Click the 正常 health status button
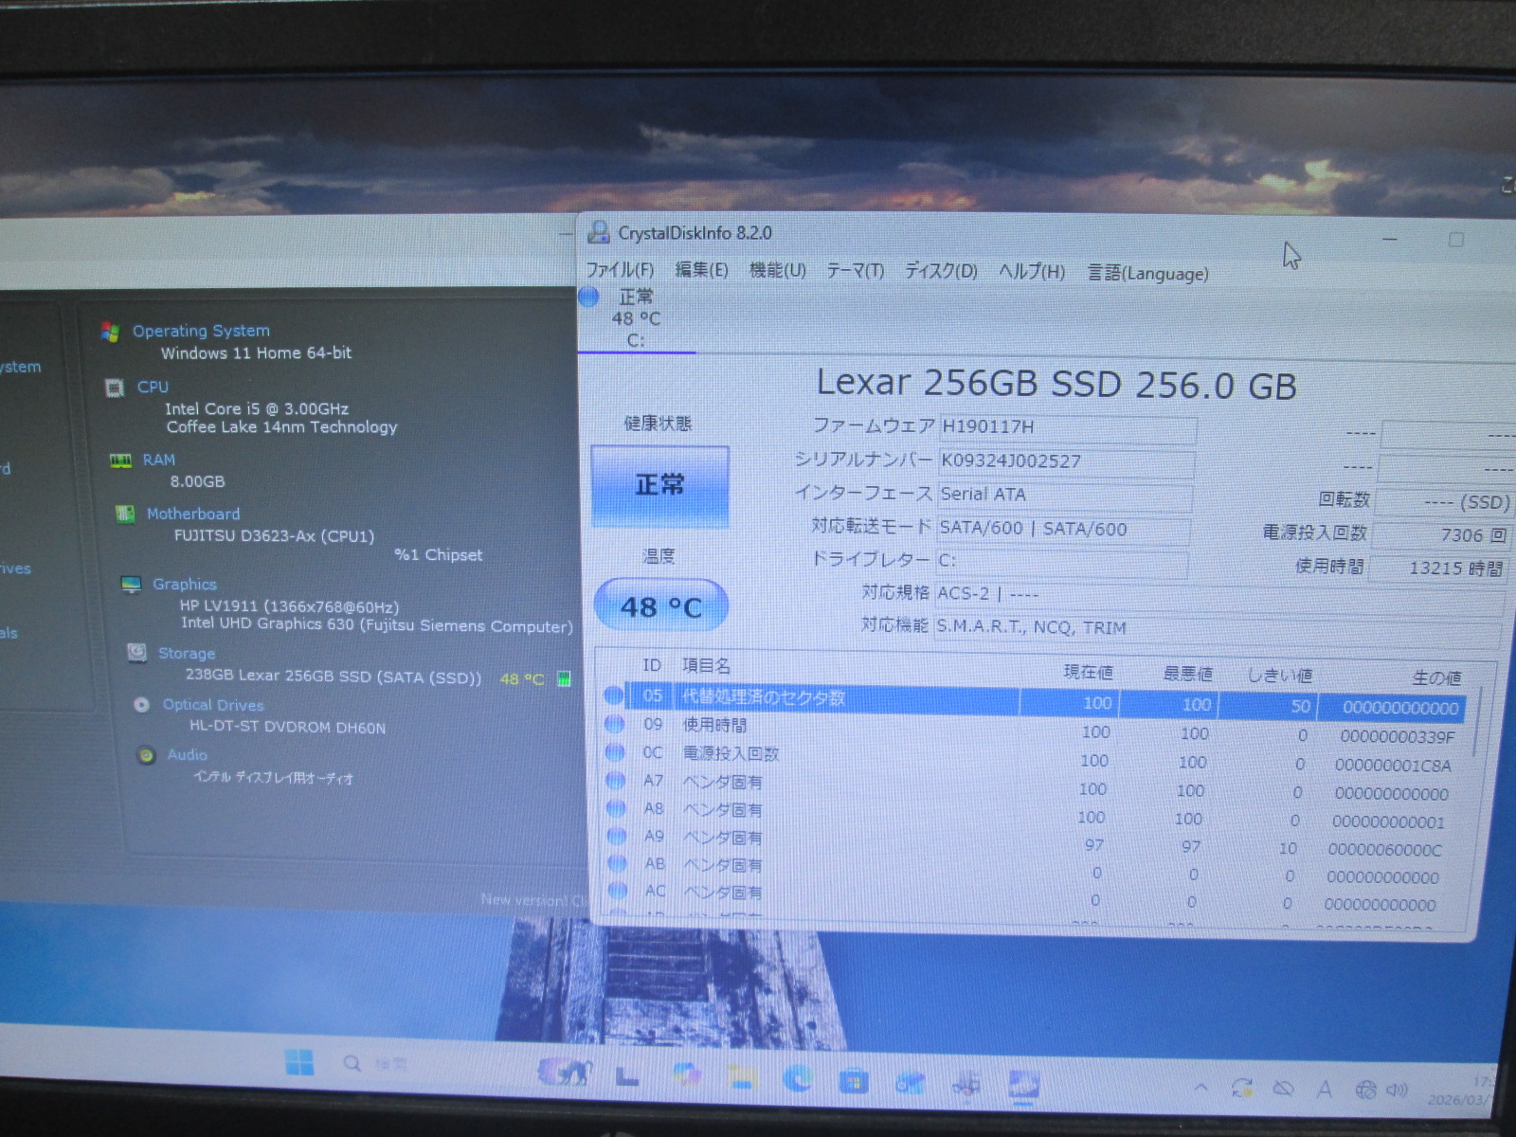 pyautogui.click(x=659, y=485)
